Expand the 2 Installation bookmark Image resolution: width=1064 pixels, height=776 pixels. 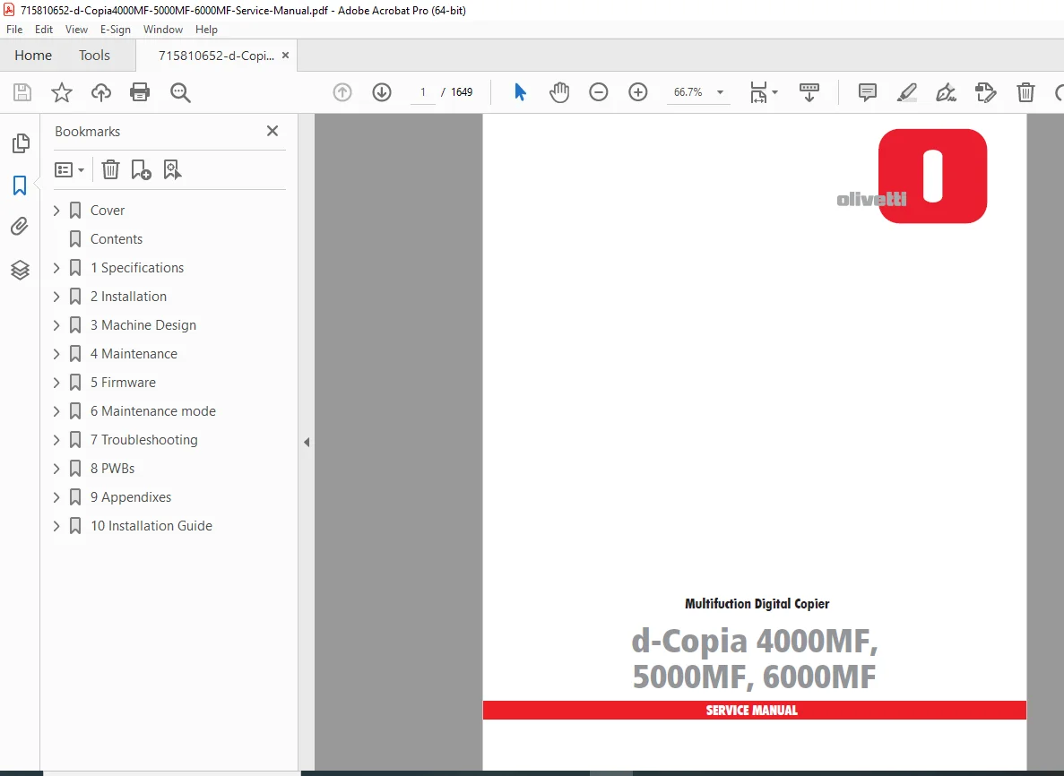56,297
